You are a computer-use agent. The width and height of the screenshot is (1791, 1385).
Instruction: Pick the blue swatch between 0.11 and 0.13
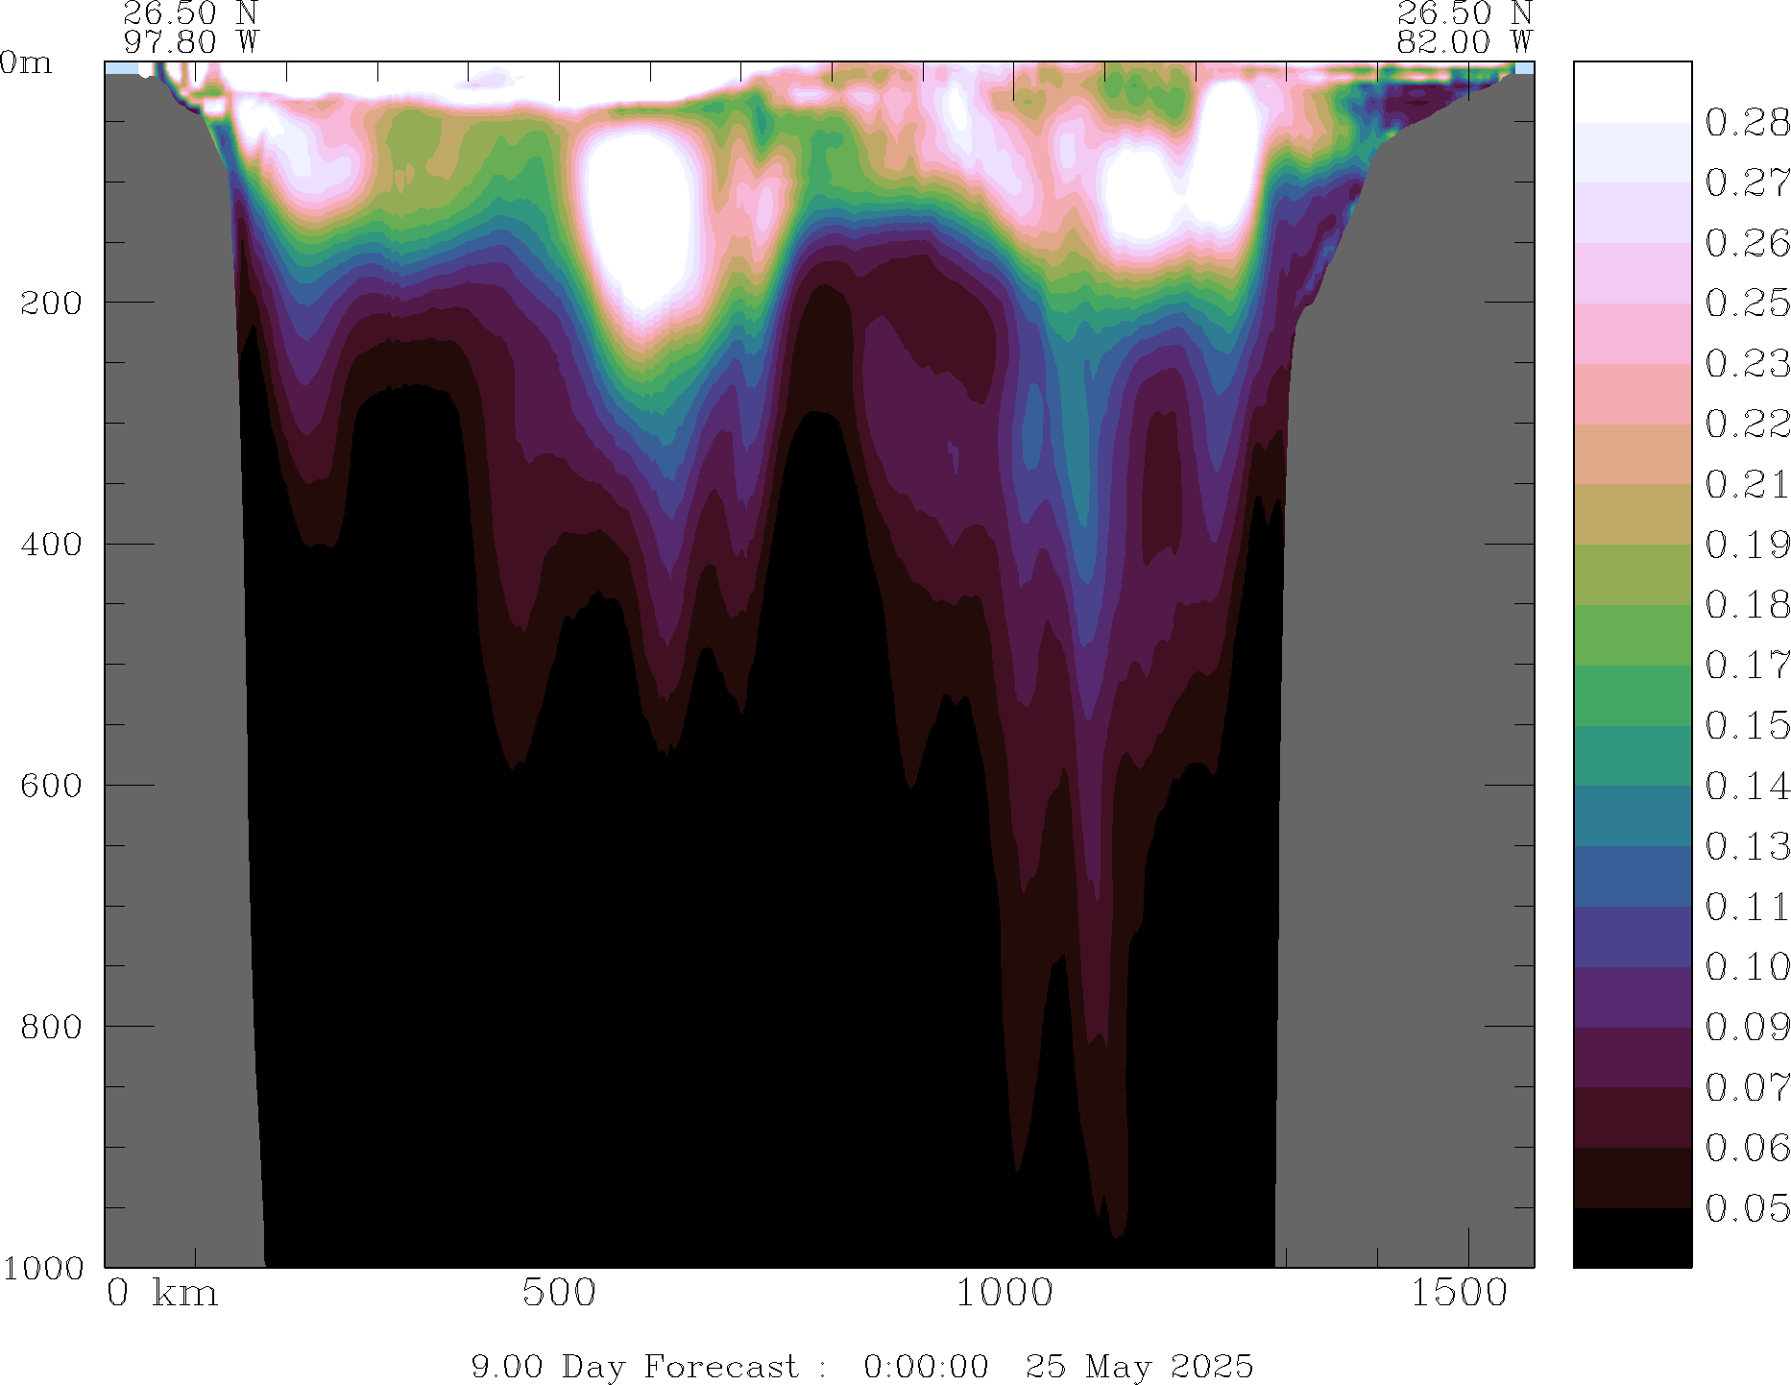(x=1632, y=876)
